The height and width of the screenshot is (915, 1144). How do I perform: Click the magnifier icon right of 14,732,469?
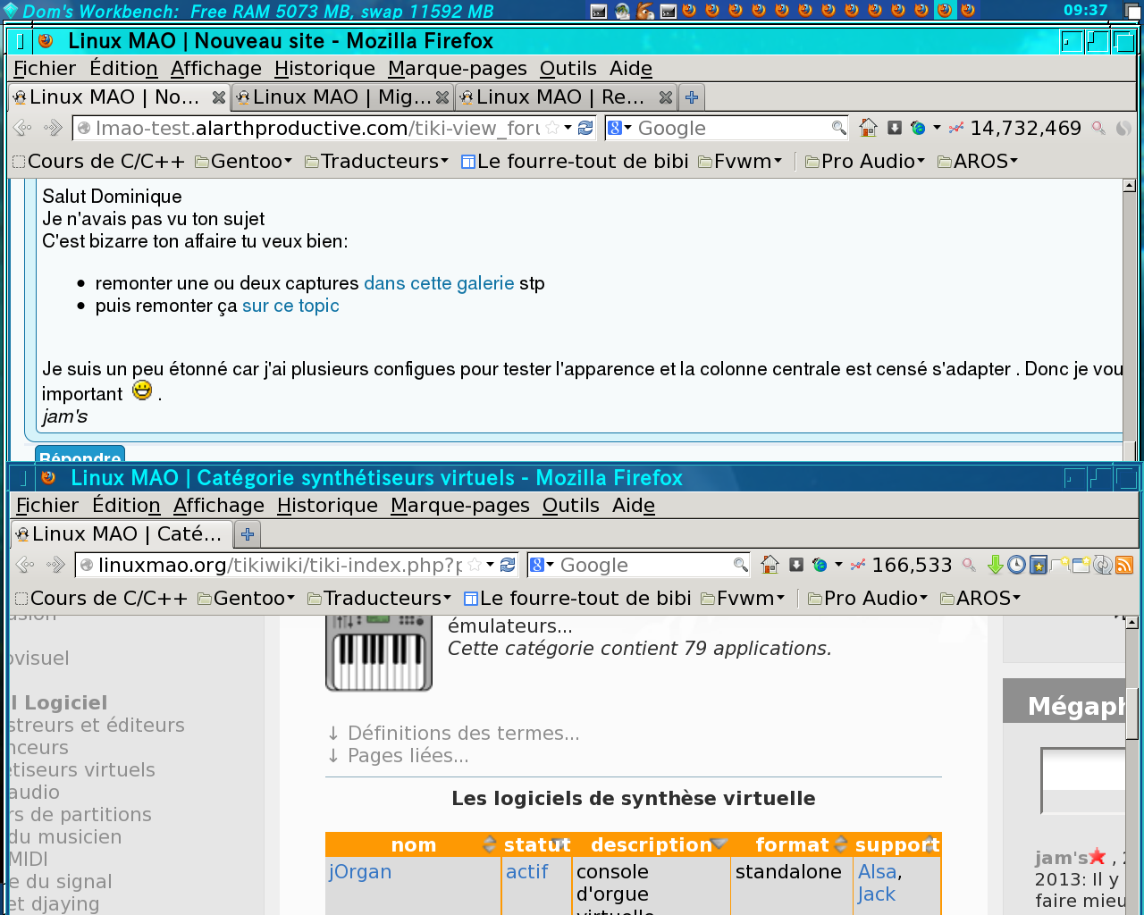(x=1099, y=129)
